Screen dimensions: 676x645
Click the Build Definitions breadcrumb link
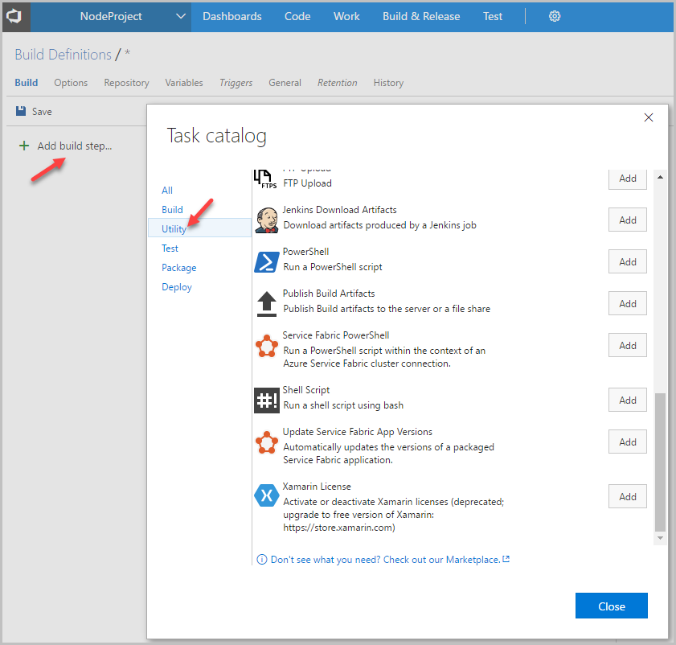[x=63, y=55]
